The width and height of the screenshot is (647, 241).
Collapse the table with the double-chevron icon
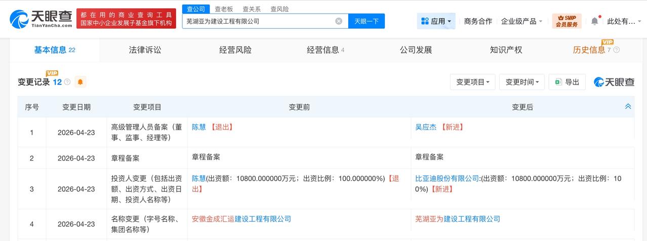628,106
